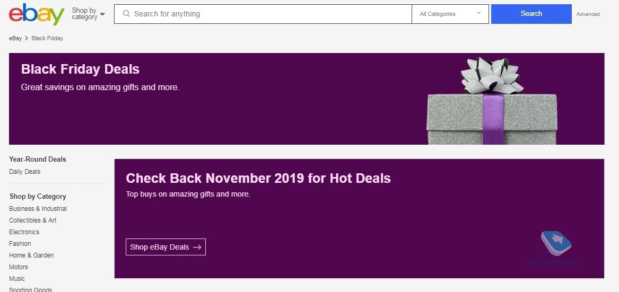Select Home & Garden category
Screen dimensions: 619x292
click(31, 255)
